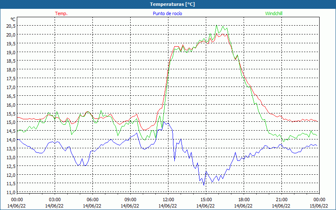Click the '15,0' y-axis value
The image size is (336, 210).
pos(11,122)
